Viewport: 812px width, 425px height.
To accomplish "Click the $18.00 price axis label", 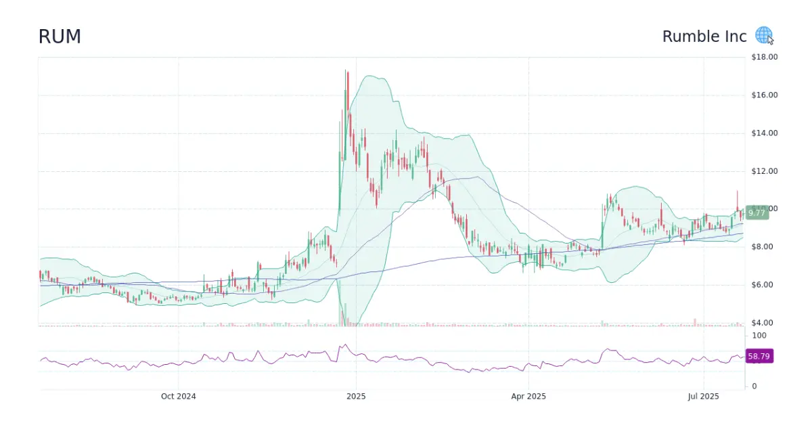I will pos(764,57).
